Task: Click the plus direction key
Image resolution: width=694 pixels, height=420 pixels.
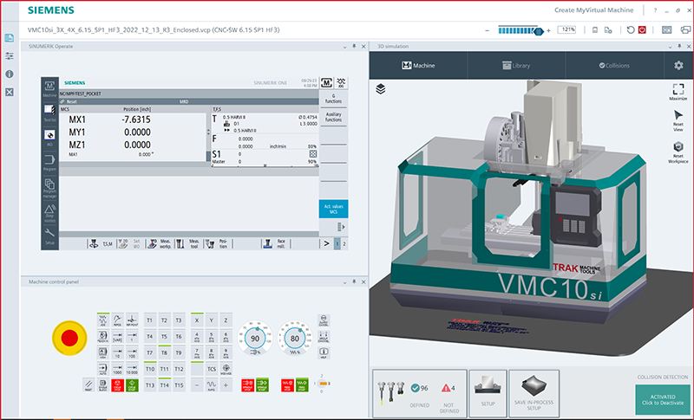Action: pos(226,385)
